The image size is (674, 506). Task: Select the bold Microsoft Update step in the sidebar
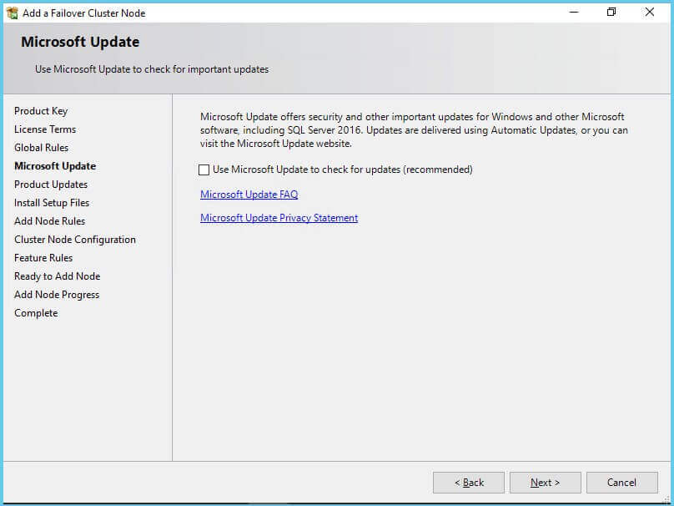coord(55,166)
